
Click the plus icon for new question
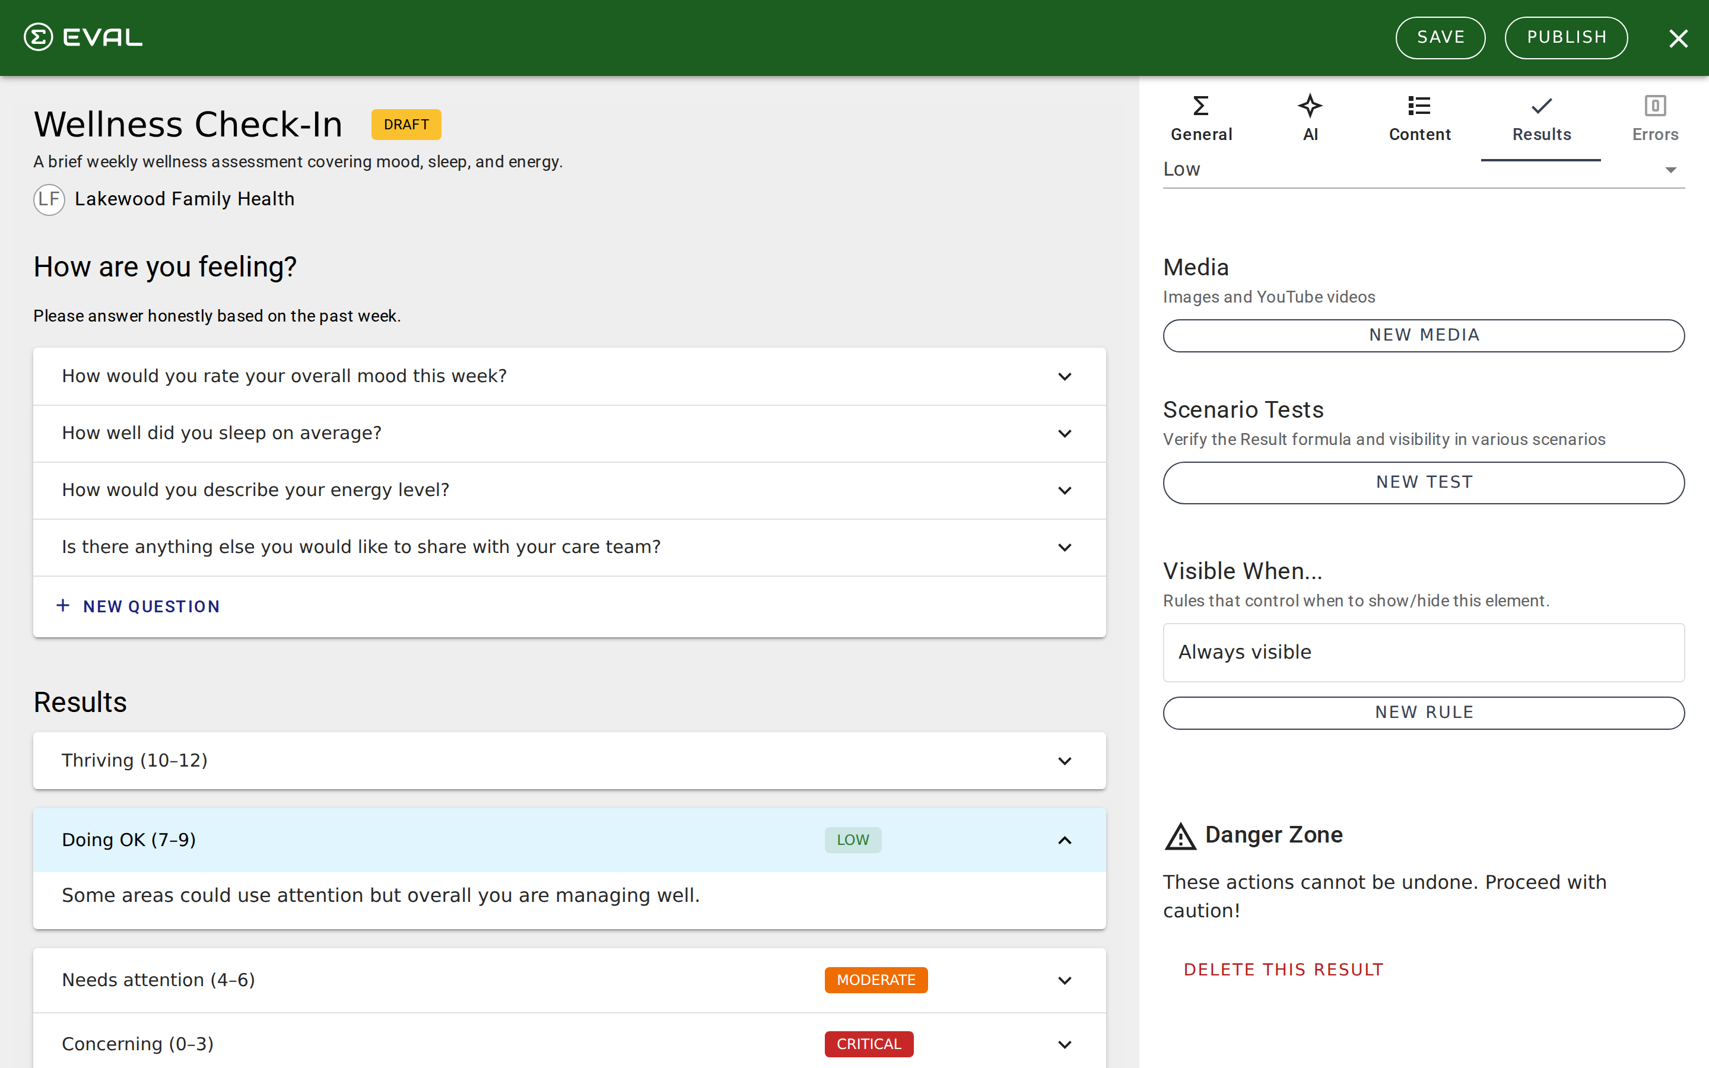pos(63,606)
